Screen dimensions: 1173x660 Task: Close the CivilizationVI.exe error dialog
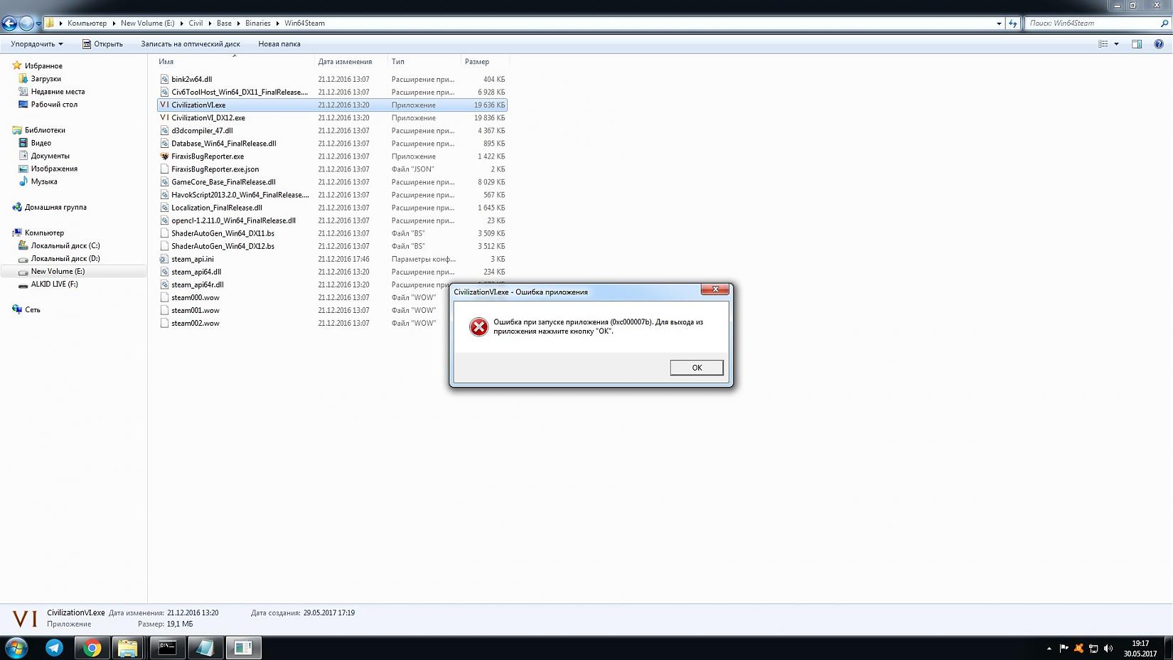(715, 289)
